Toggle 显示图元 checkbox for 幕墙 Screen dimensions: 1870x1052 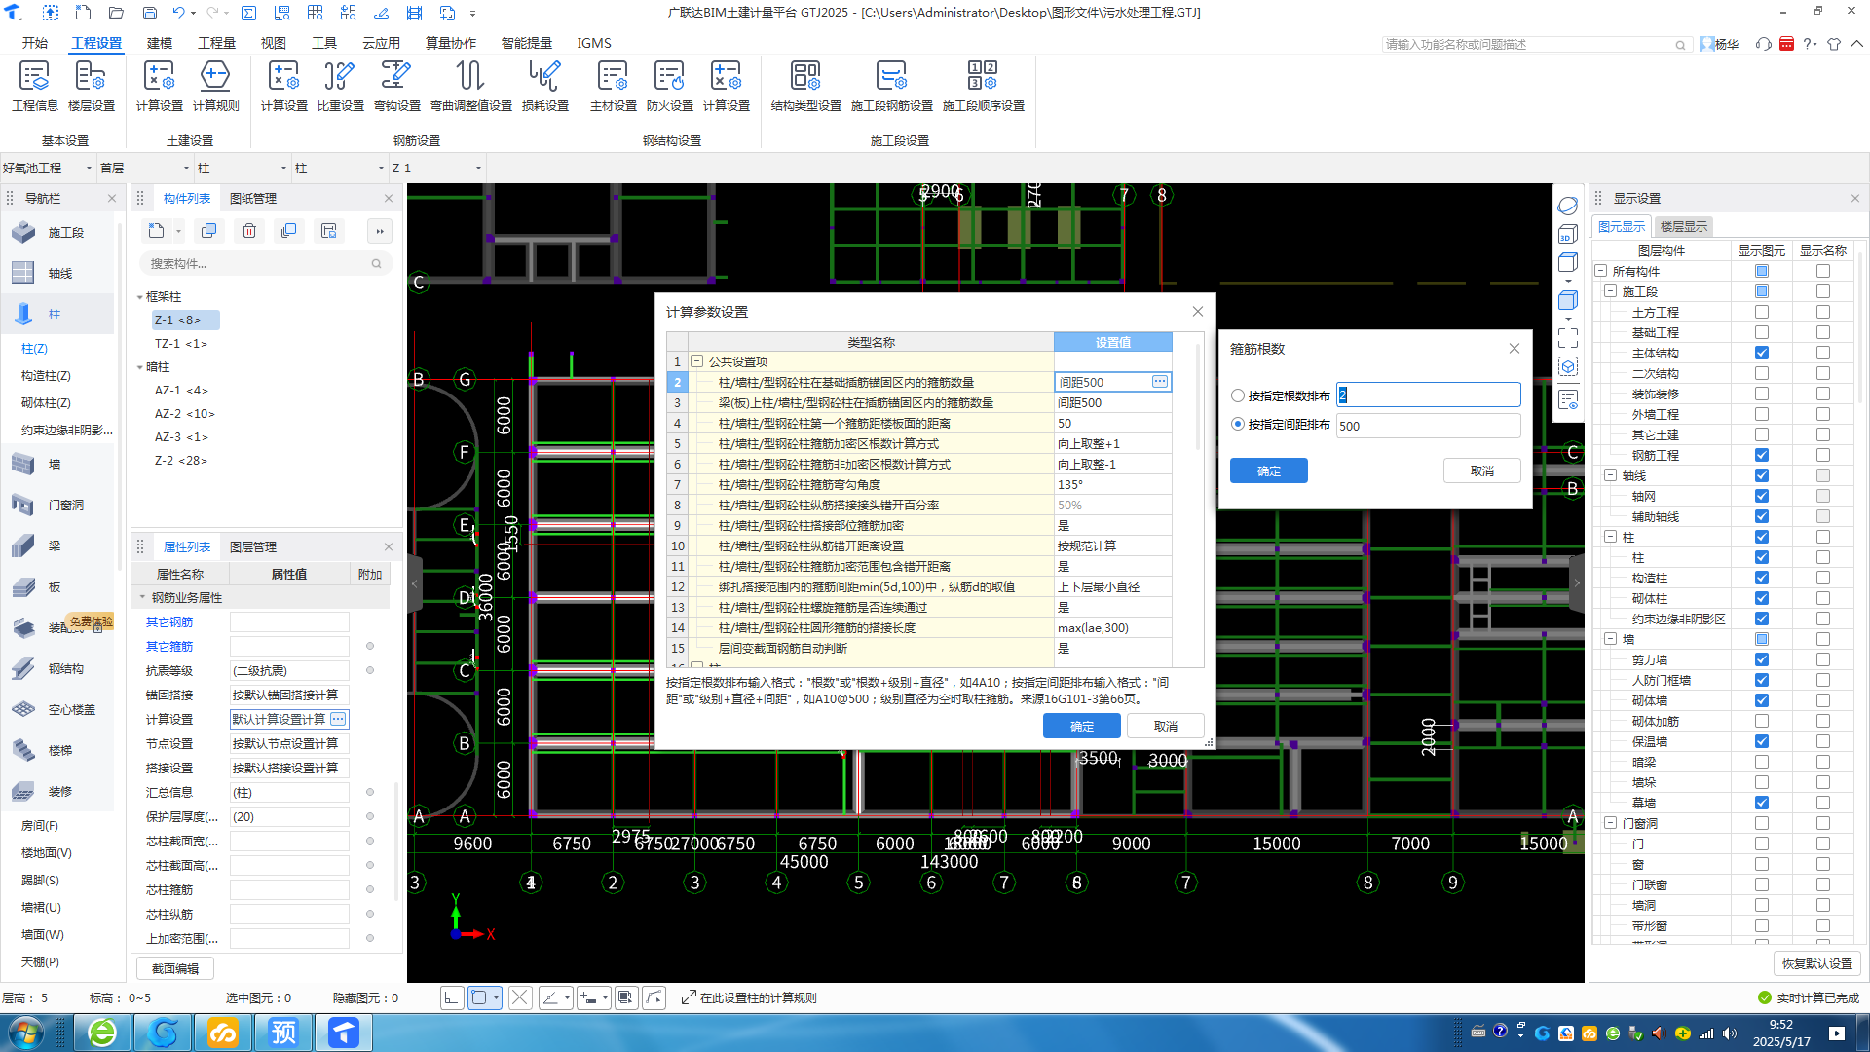click(1761, 803)
